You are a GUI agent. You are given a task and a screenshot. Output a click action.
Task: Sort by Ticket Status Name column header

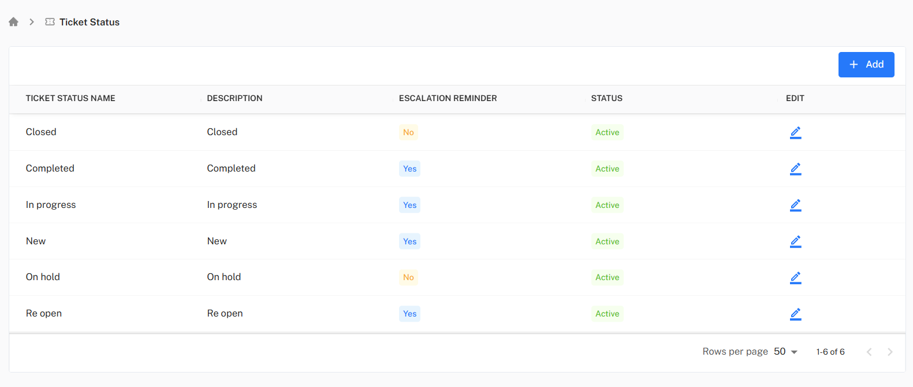coord(70,98)
